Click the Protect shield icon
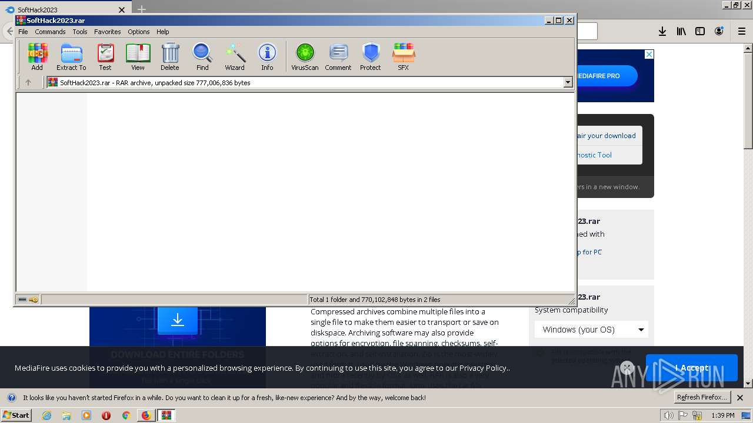This screenshot has width=753, height=423. pos(371,57)
